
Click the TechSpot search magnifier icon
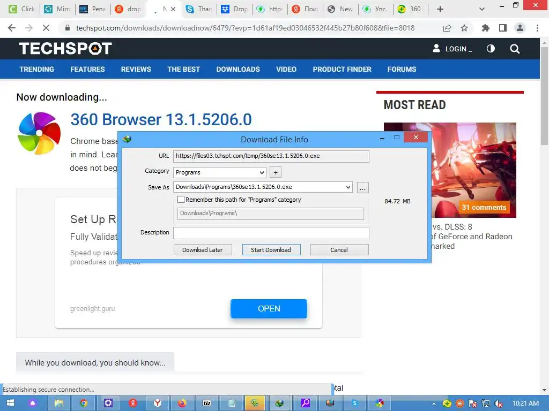click(x=515, y=49)
